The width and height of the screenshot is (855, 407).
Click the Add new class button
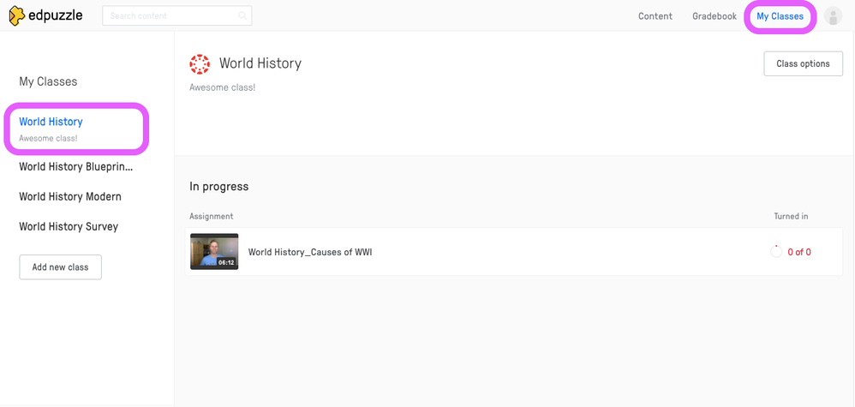(x=60, y=267)
